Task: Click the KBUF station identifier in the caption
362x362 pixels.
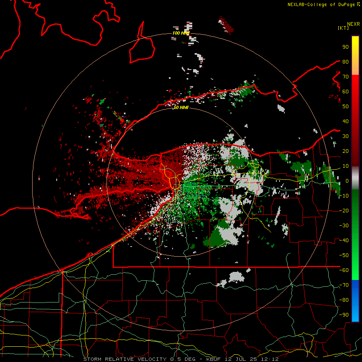Action: point(214,359)
